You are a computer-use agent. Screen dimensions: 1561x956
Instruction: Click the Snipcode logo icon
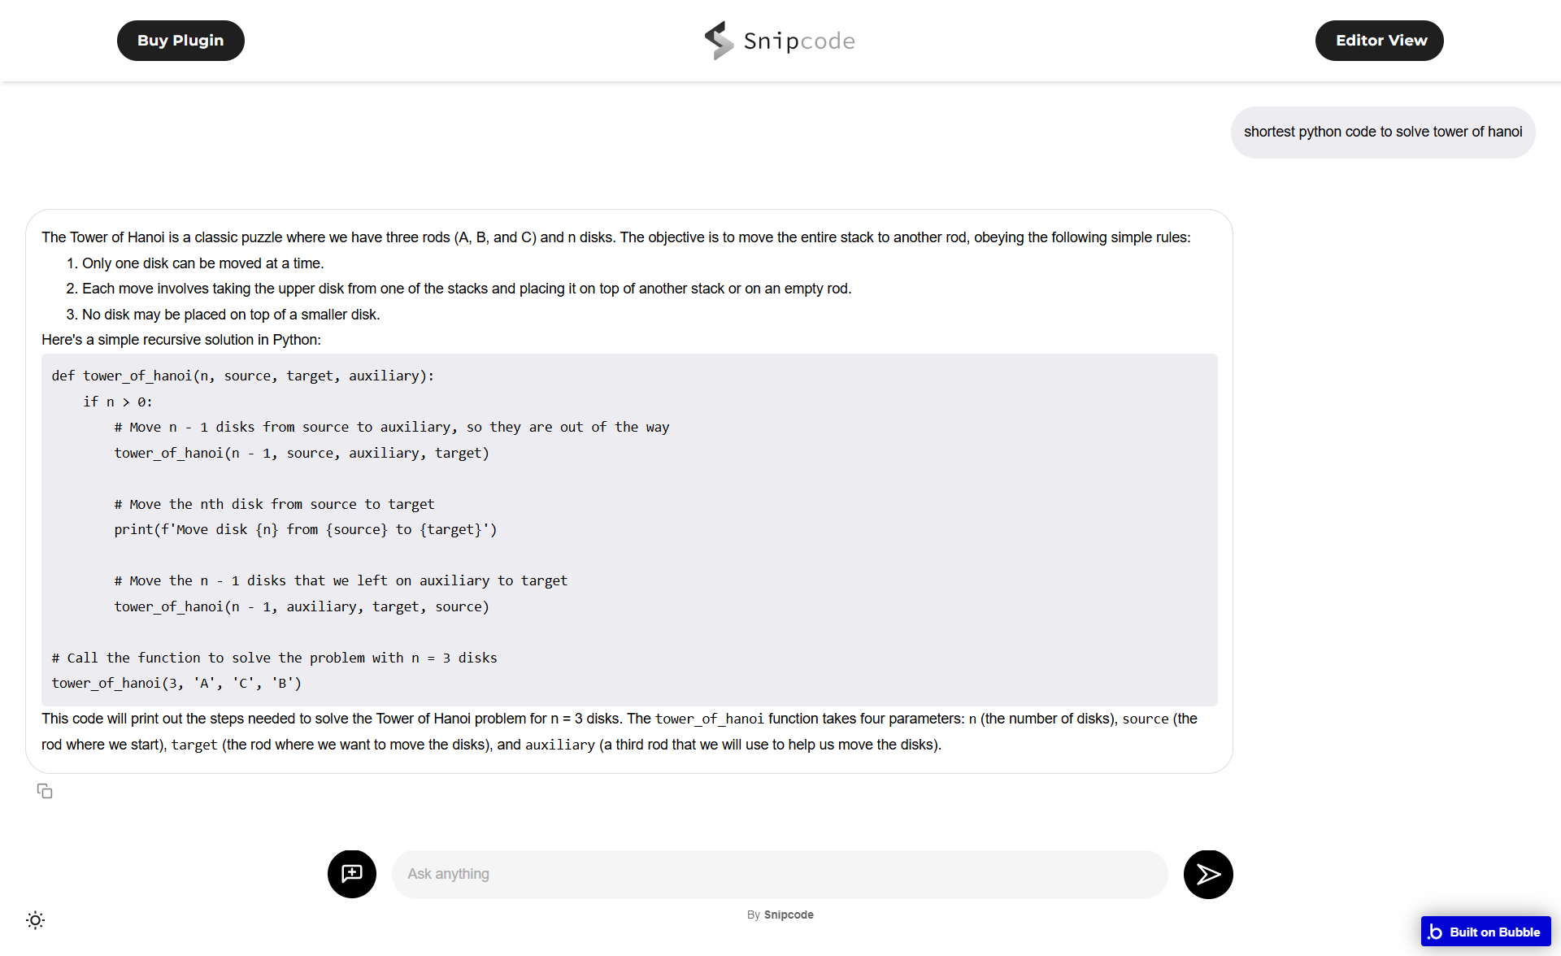pos(719,41)
